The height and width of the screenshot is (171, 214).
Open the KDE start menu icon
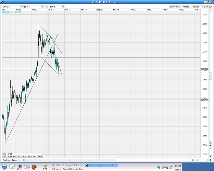pos(4,167)
